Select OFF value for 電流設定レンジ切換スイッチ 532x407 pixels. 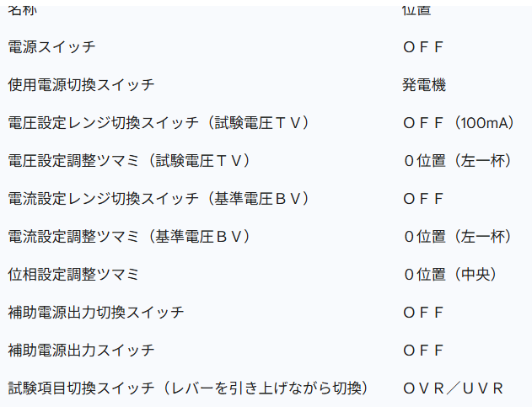click(423, 198)
